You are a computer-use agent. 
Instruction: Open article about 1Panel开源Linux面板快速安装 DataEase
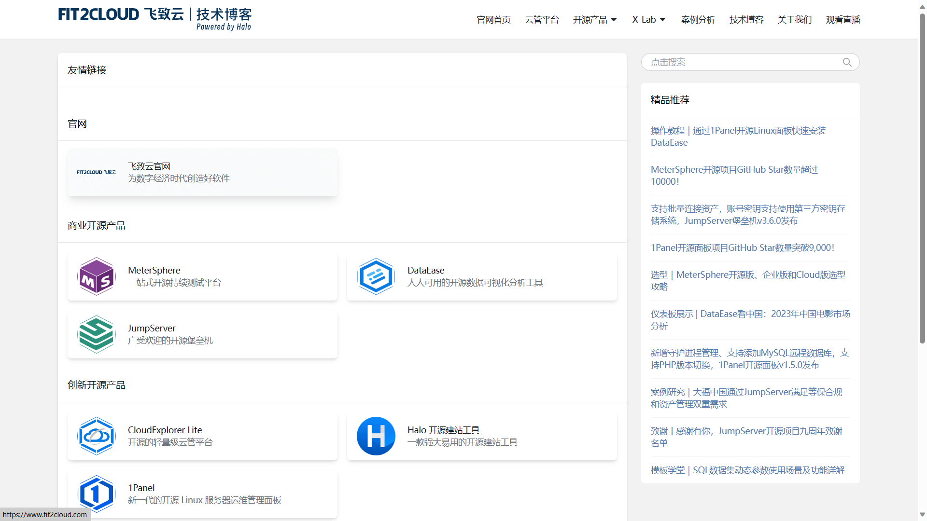[738, 137]
